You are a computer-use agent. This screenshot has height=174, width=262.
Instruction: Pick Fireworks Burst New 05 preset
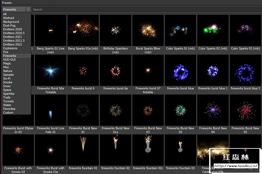click(x=245, y=110)
